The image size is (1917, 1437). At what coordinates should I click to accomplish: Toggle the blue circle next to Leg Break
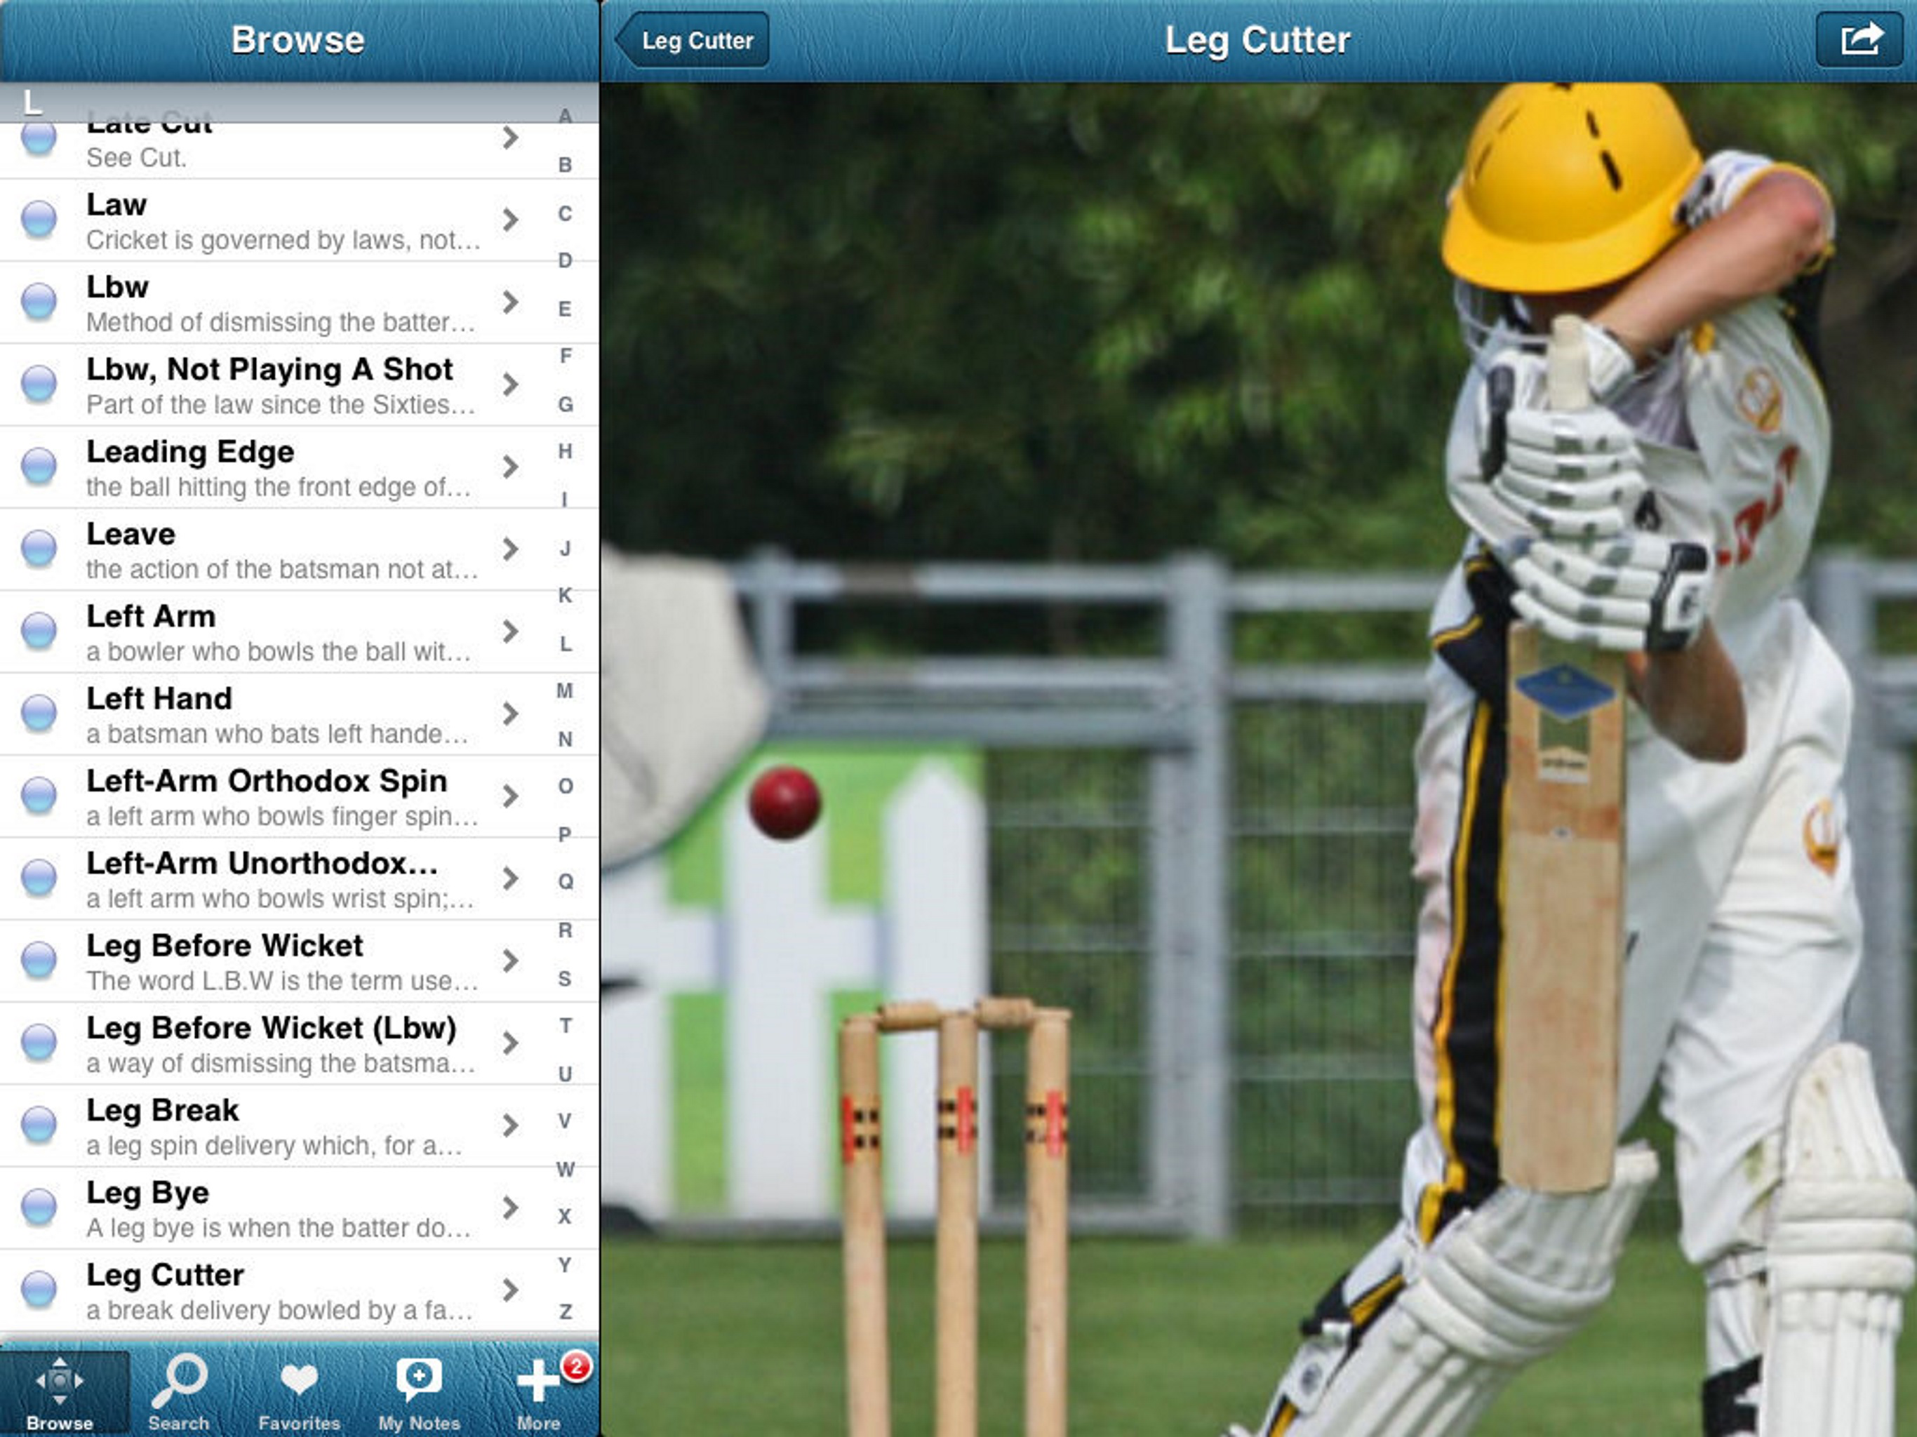[39, 1125]
